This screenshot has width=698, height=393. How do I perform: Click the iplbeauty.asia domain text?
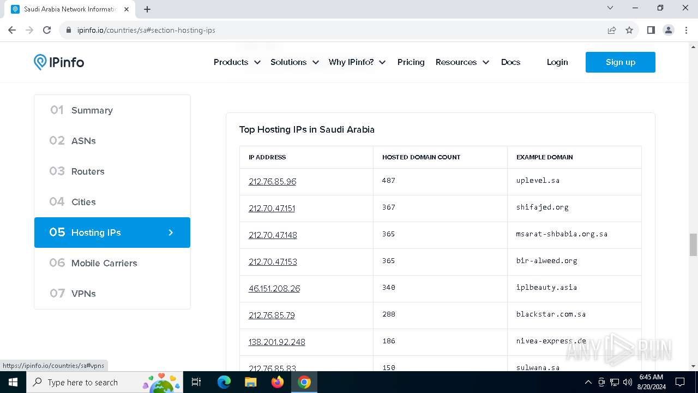point(546,287)
